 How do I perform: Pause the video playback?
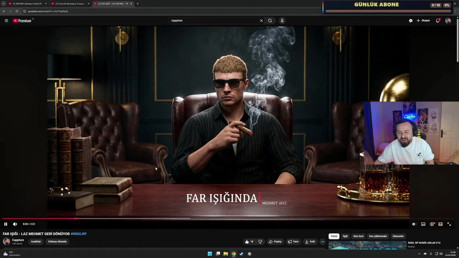pyautogui.click(x=6, y=224)
